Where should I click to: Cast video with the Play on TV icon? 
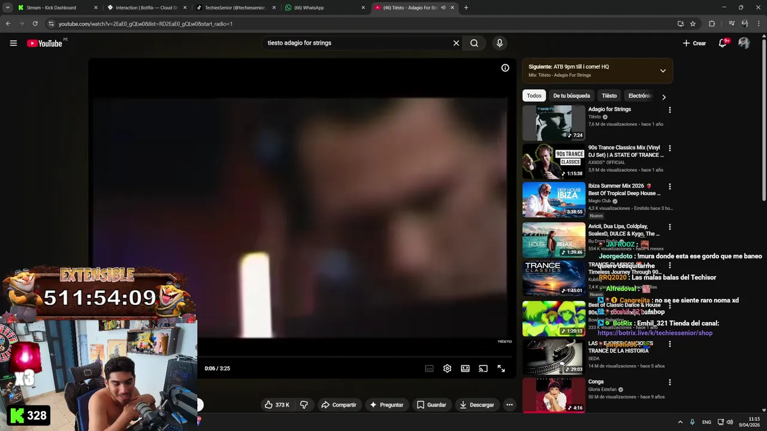tap(483, 369)
